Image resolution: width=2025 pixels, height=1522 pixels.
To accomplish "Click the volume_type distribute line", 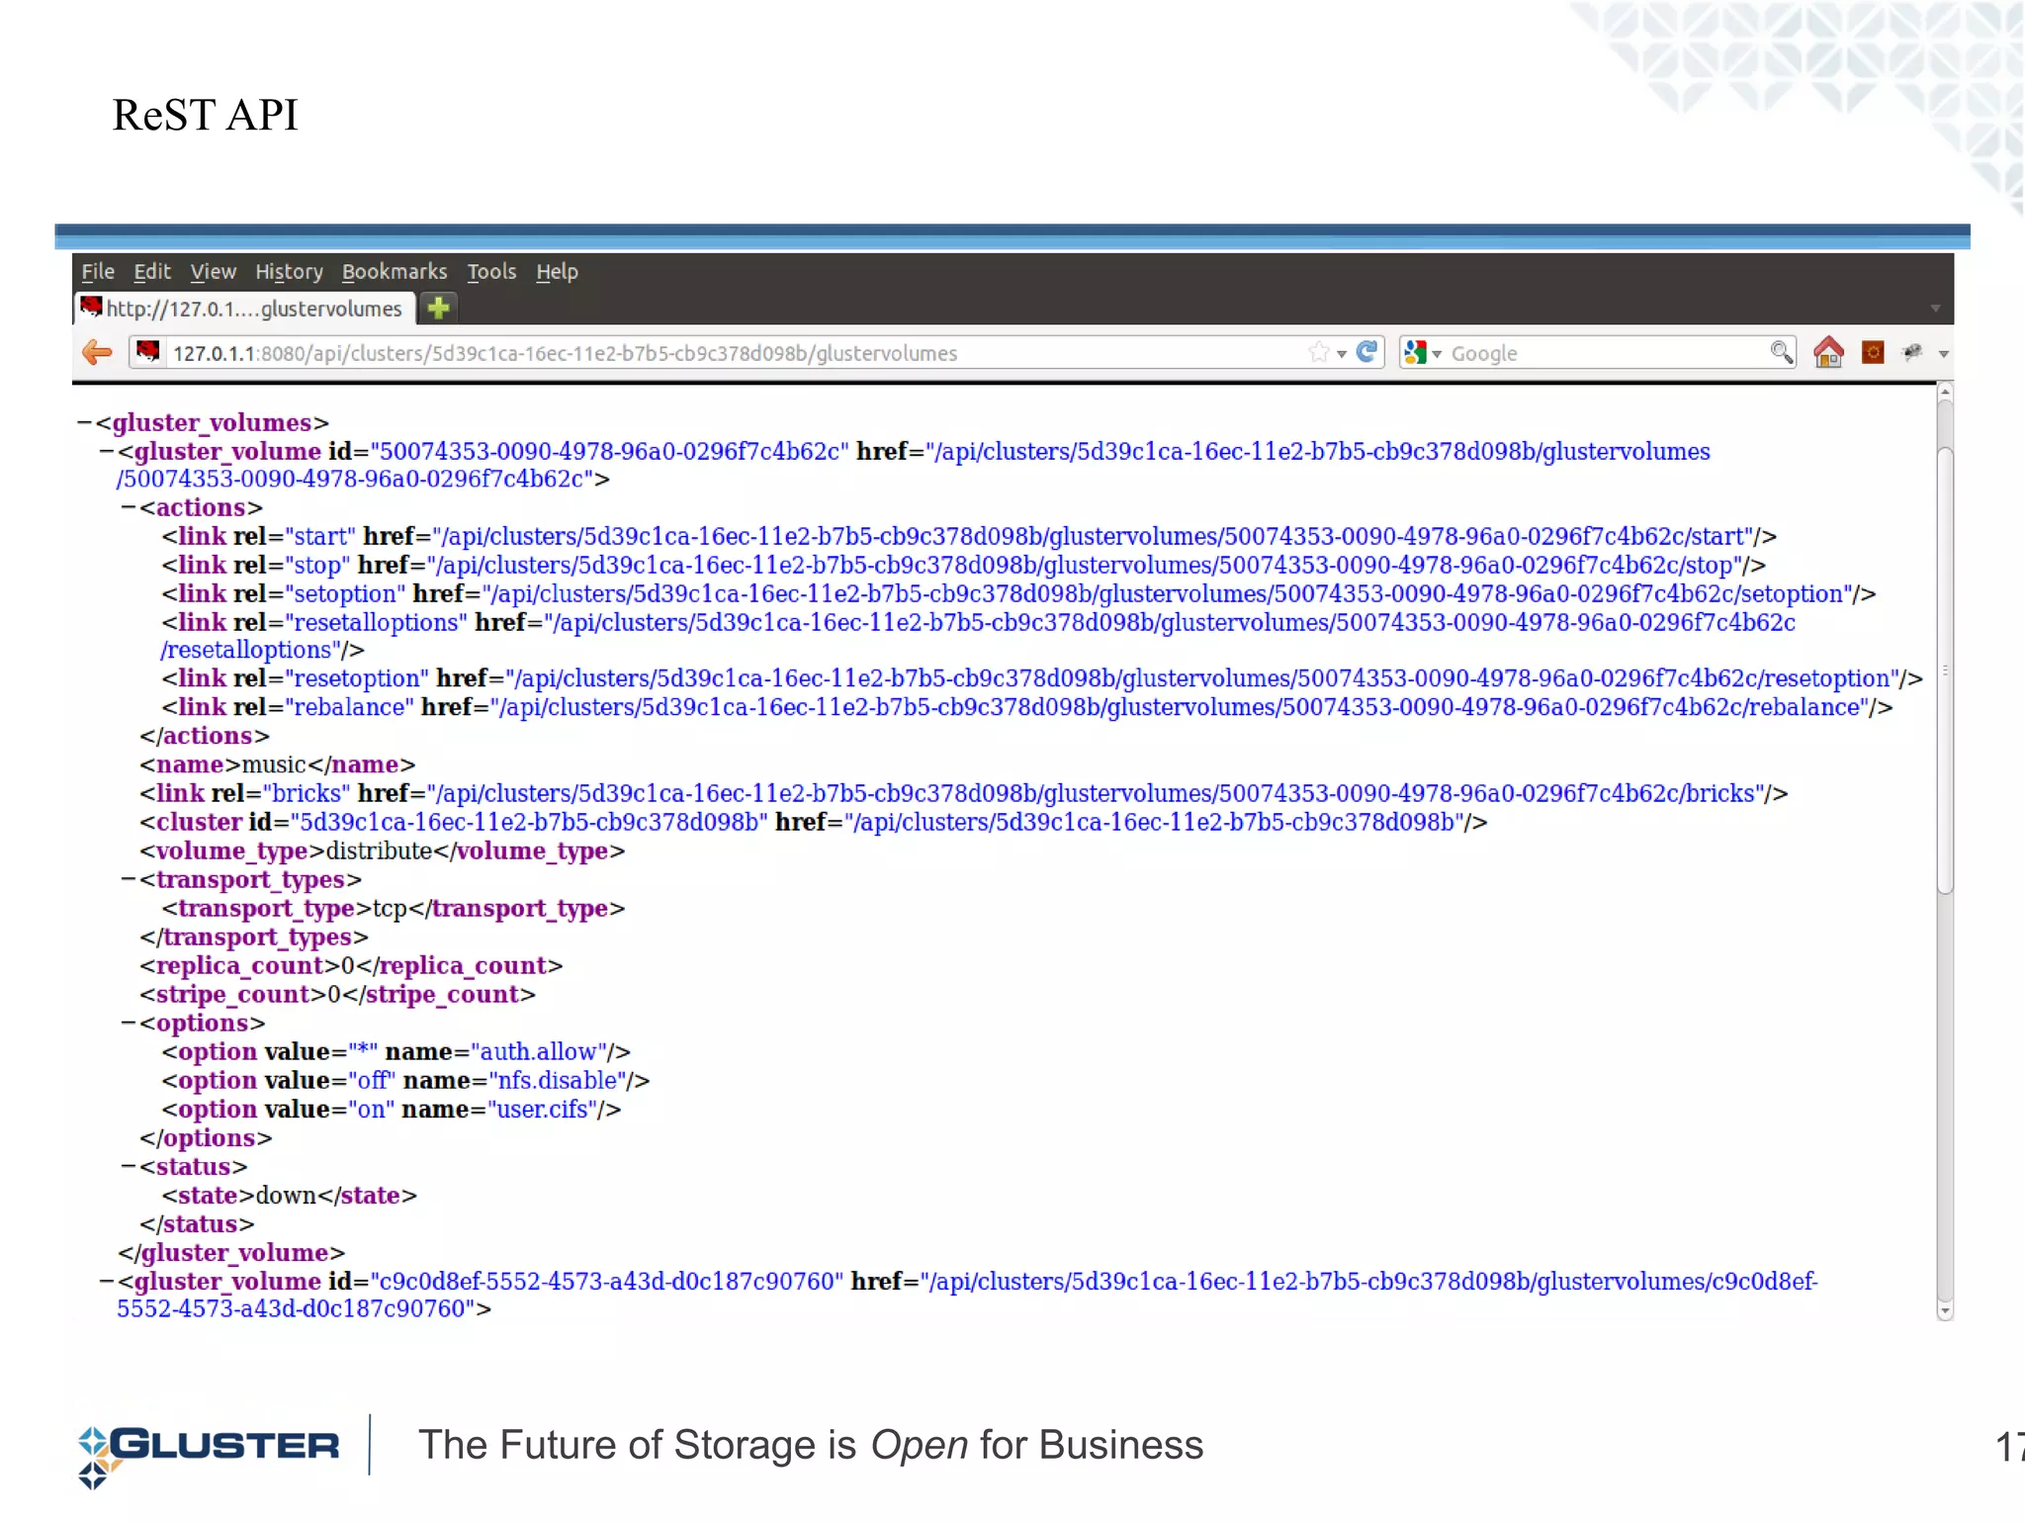I will (382, 851).
